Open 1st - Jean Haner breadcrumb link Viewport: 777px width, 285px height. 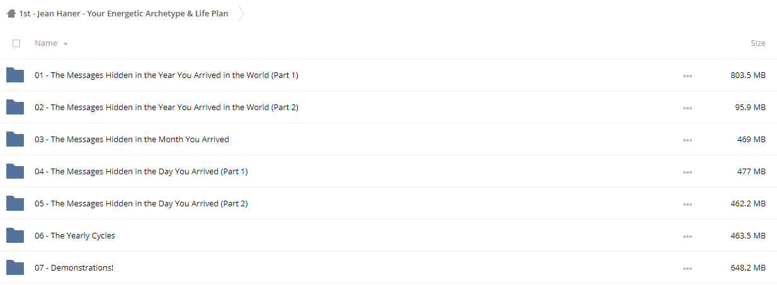pyautogui.click(x=123, y=13)
